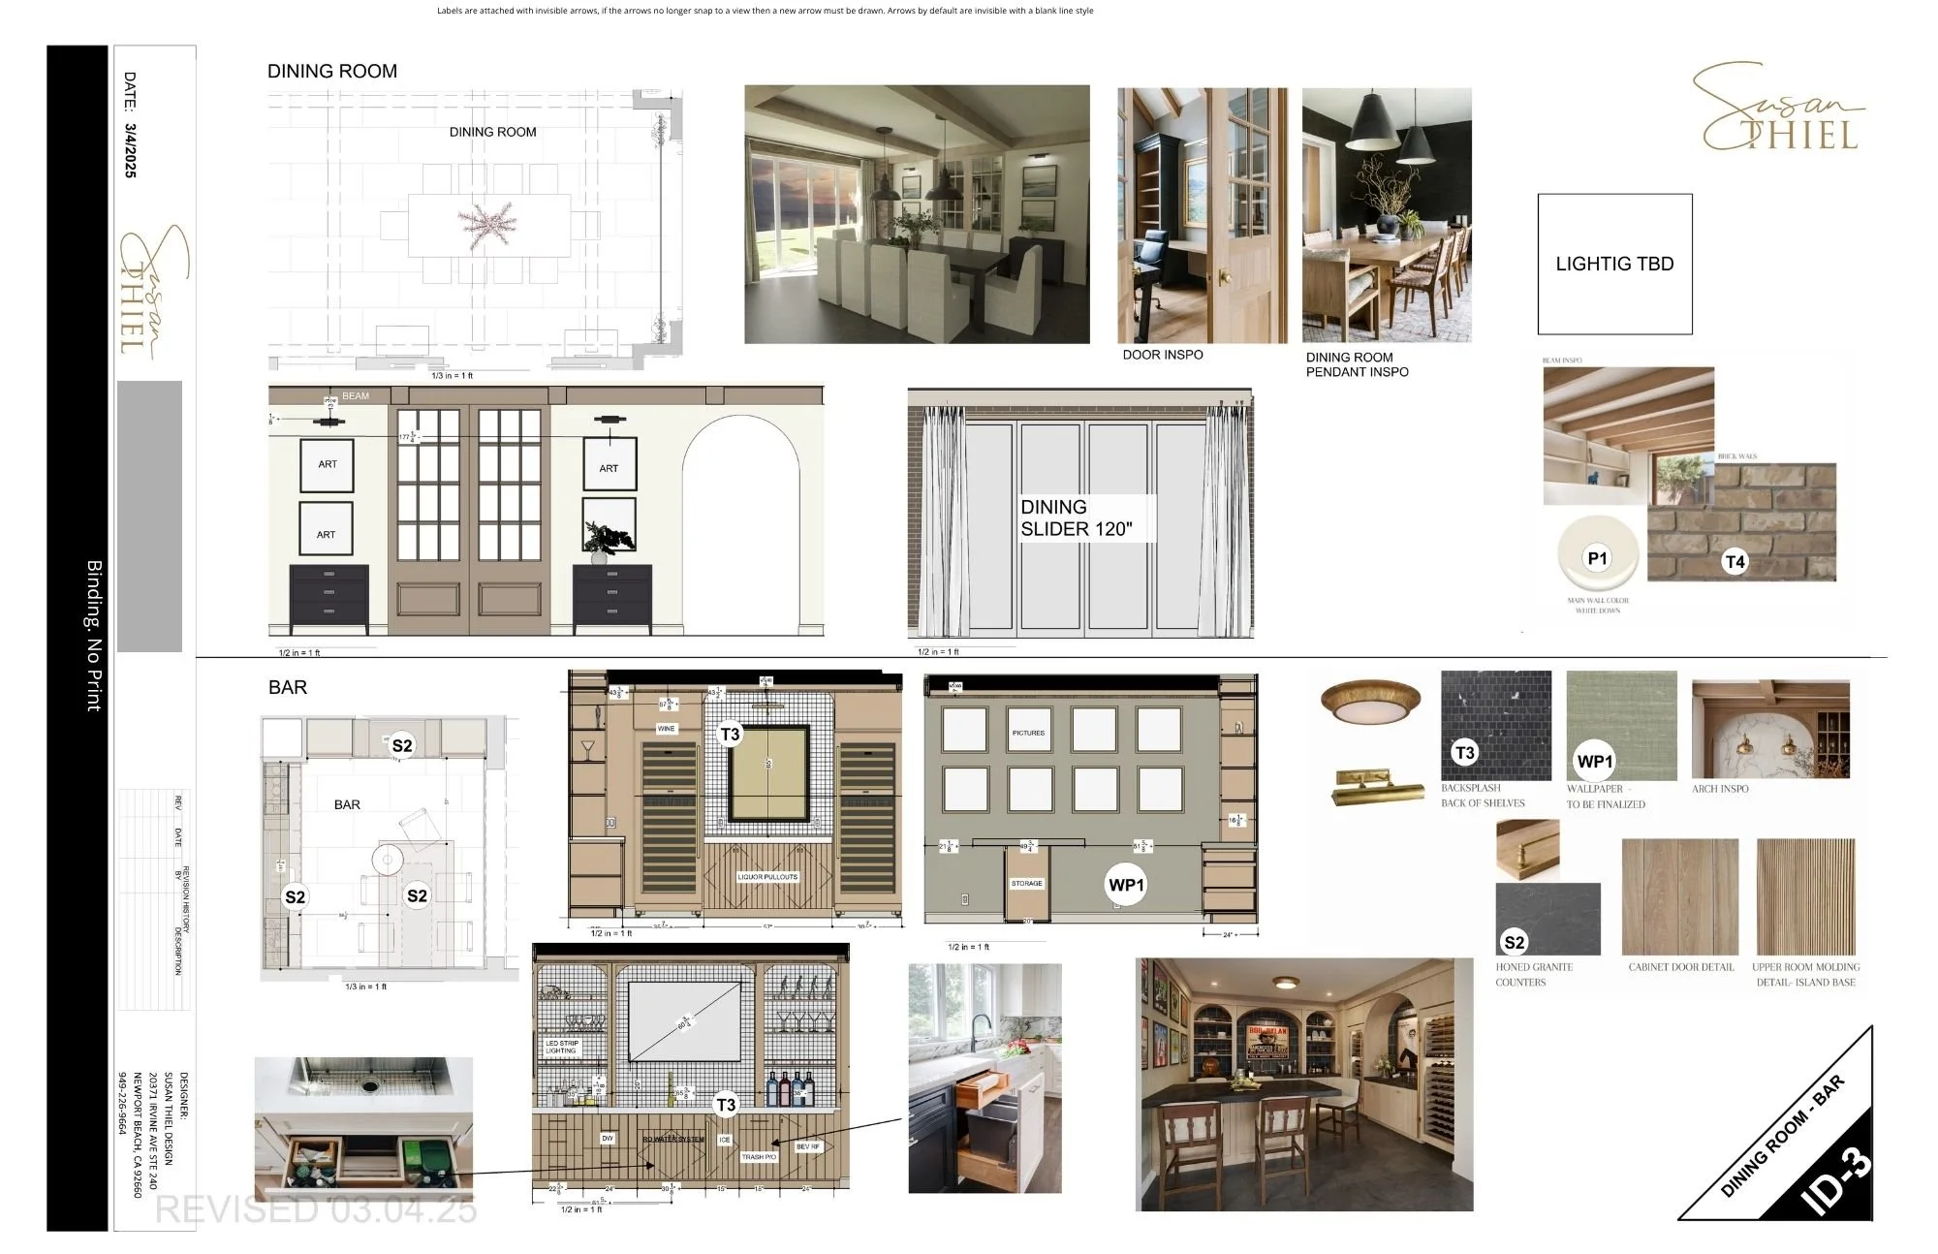Click the invisible arrows note at top
The width and height of the screenshot is (1938, 1254).
[765, 11]
